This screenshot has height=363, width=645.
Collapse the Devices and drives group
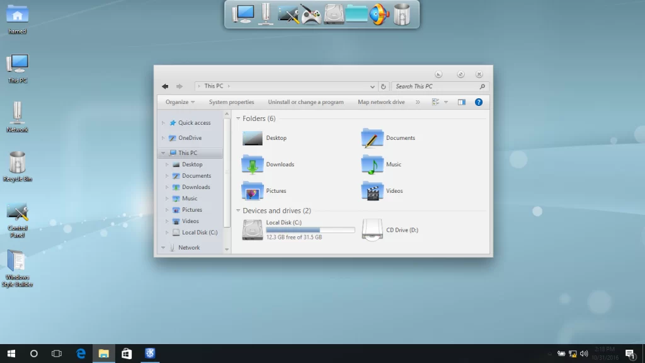[x=238, y=210]
